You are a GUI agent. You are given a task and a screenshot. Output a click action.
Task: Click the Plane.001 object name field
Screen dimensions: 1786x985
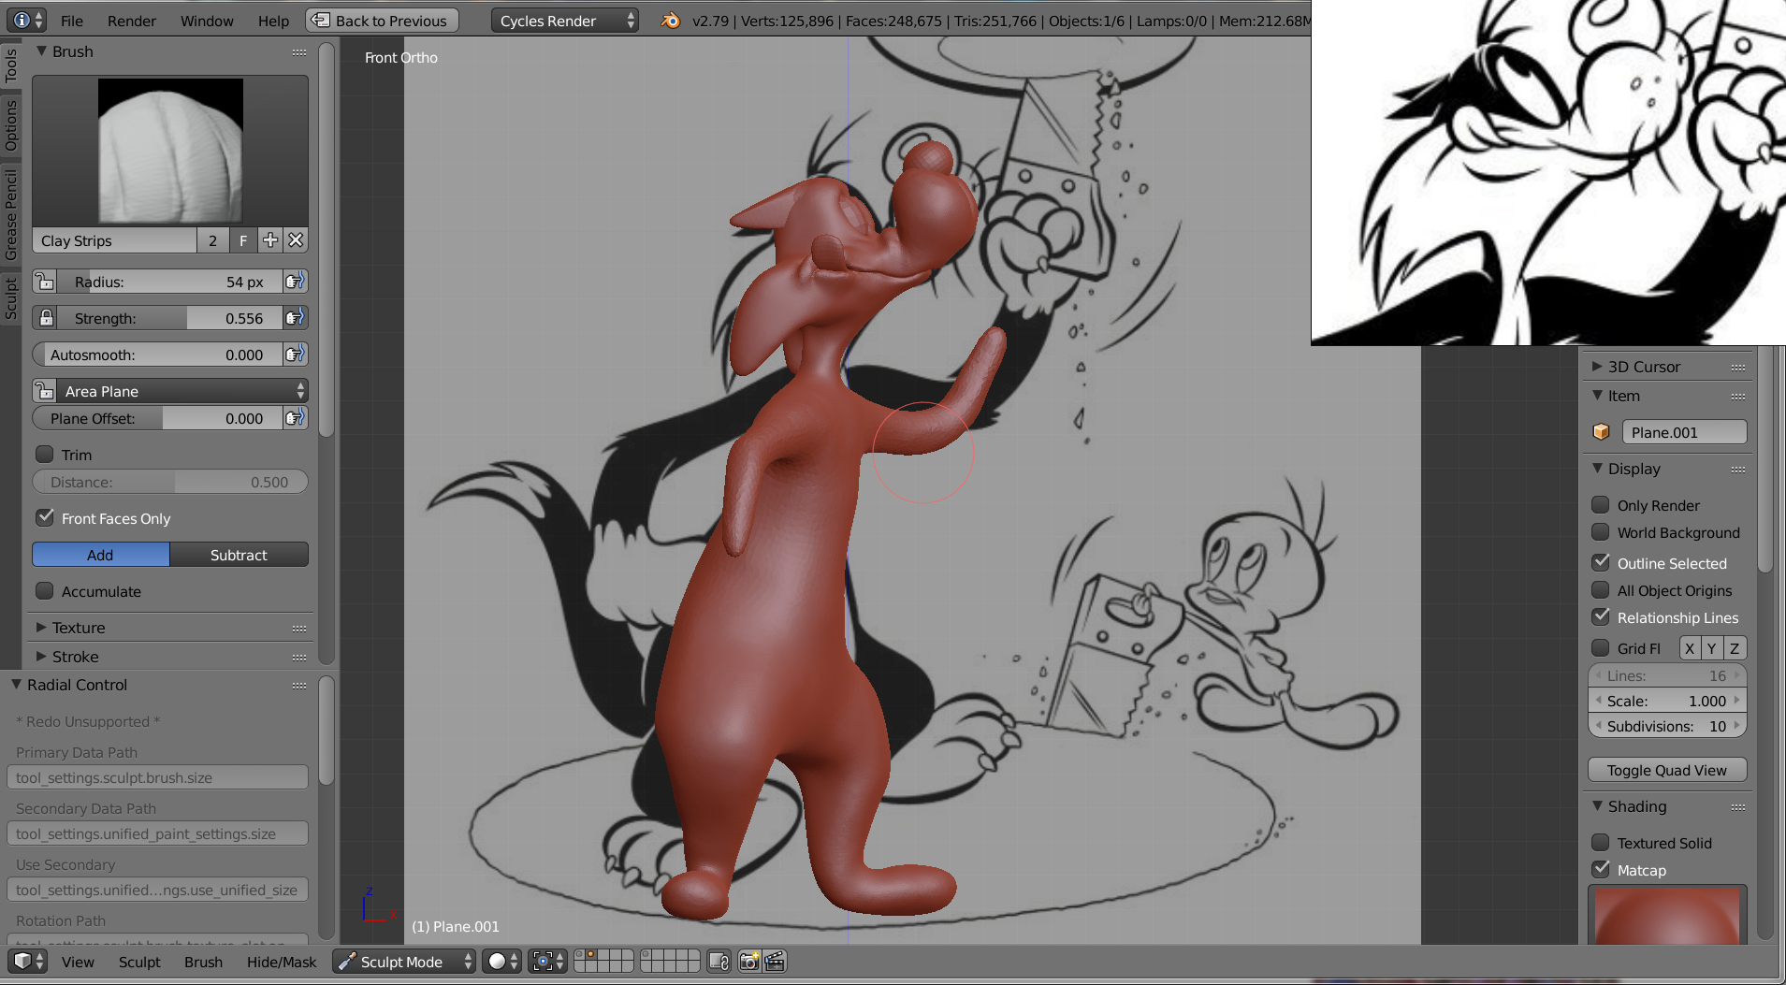1684,432
